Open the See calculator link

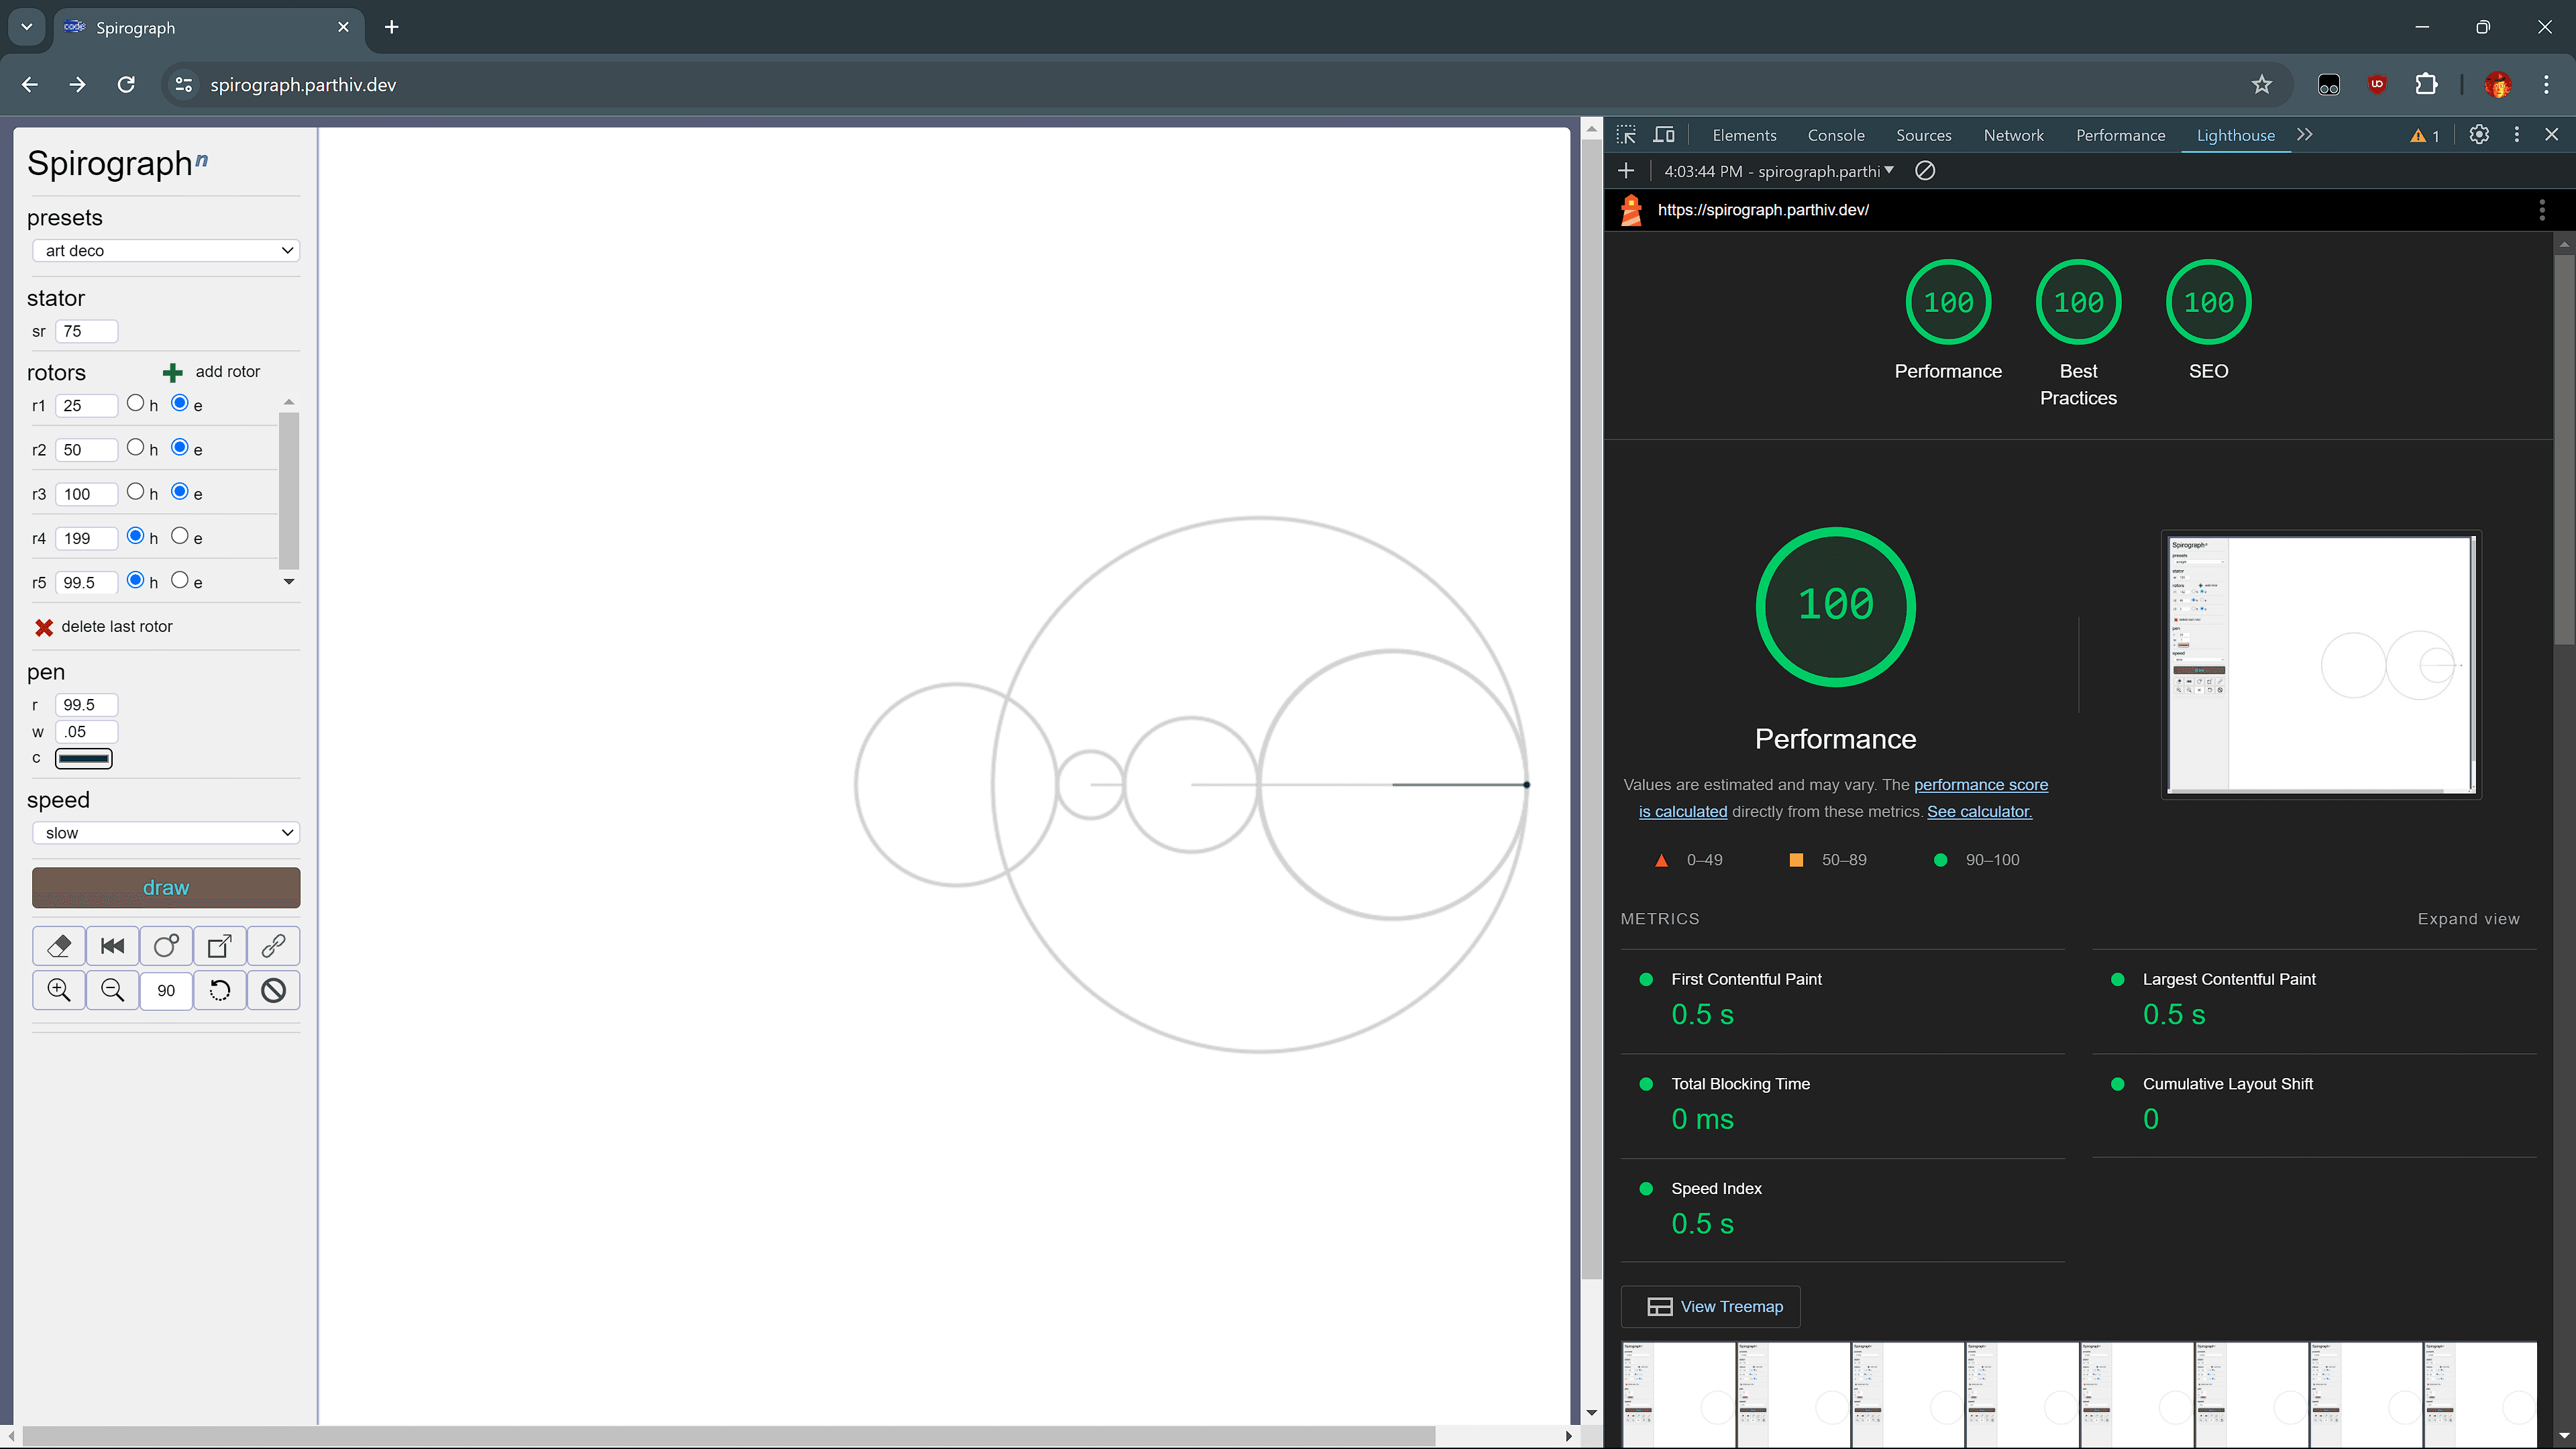coord(1979,812)
